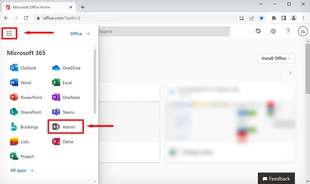The width and height of the screenshot is (310, 184).
Task: Open the JG account manager avatar
Action: [303, 31]
